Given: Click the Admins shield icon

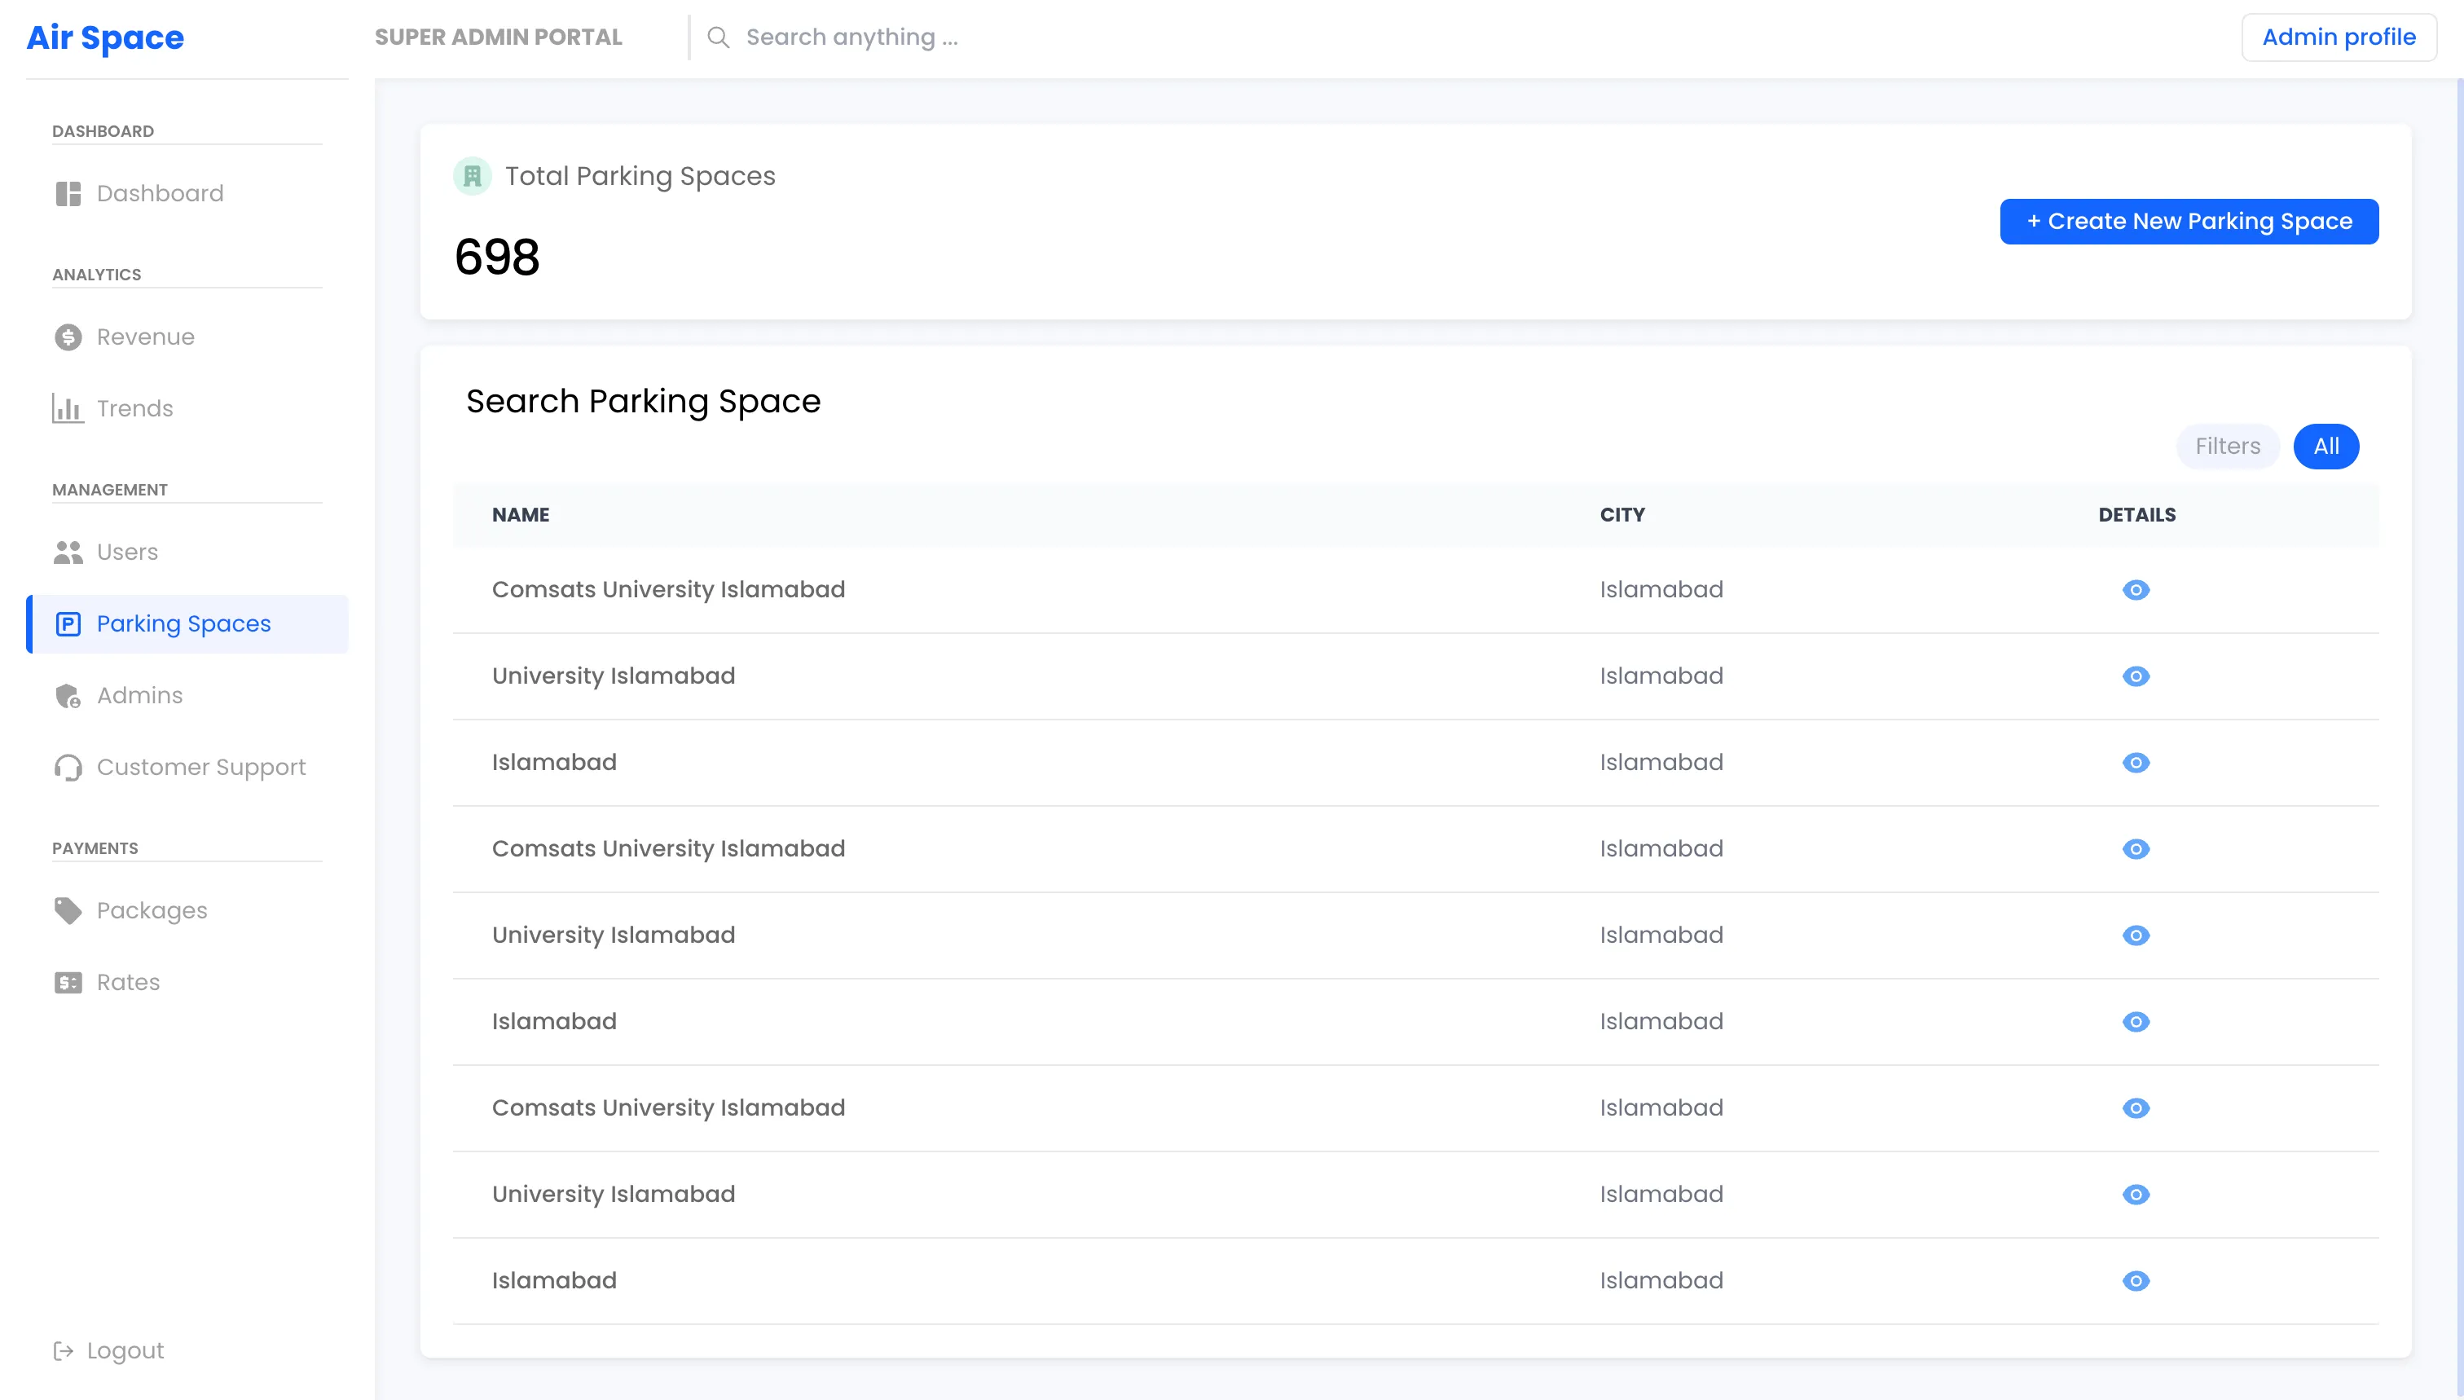Looking at the screenshot, I should click(68, 695).
